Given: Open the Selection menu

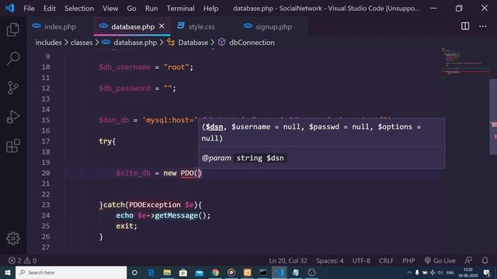Looking at the screenshot, I should pyautogui.click(x=79, y=9).
